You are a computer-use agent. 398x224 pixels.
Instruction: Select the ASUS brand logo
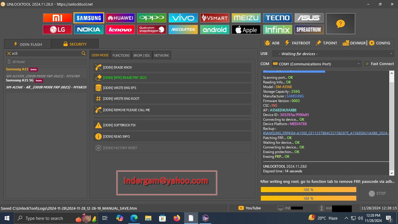(x=309, y=18)
